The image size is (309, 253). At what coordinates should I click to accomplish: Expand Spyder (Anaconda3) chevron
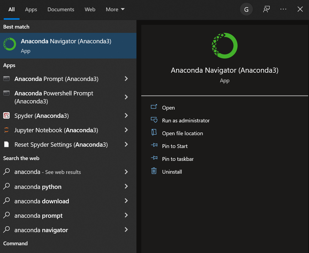pos(126,115)
